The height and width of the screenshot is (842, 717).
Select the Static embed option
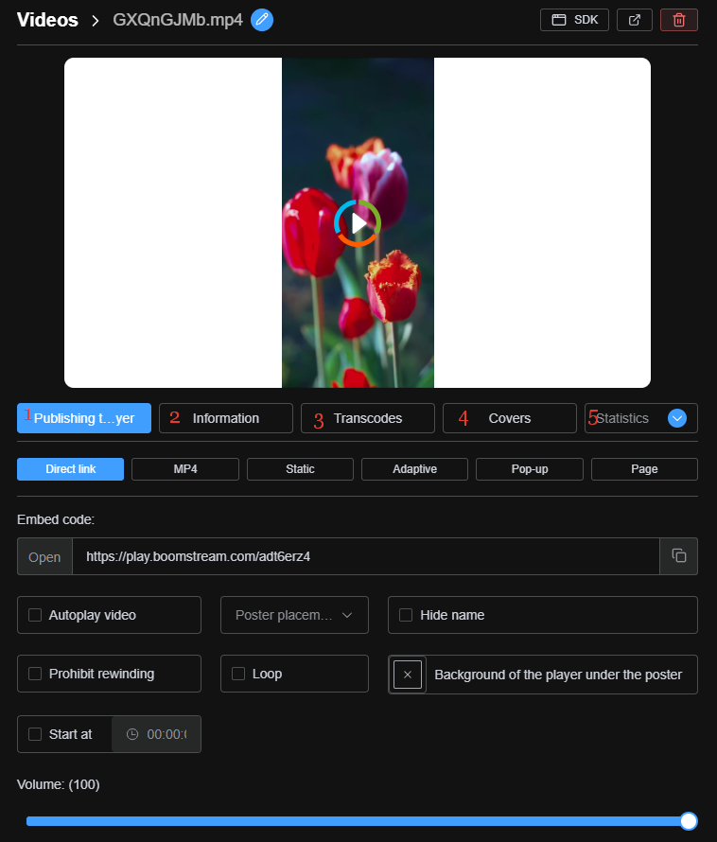[x=300, y=469]
